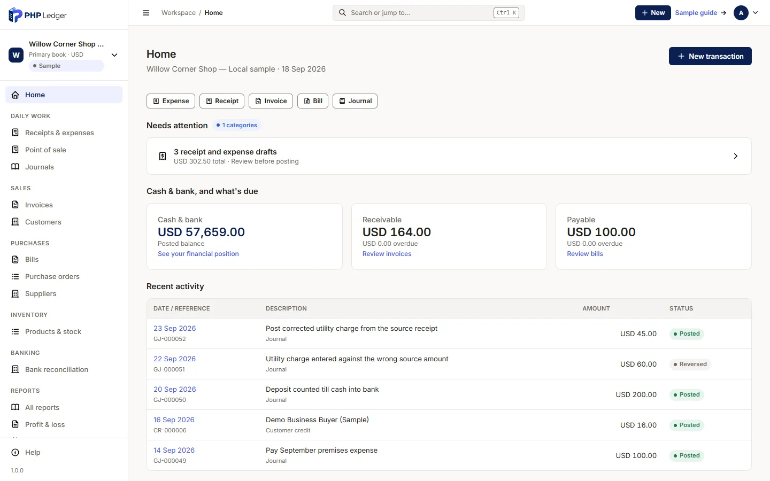Screen dimensions: 770x481
Task: Open the 20 Sep 2026 deposit entry
Action: click(x=175, y=389)
